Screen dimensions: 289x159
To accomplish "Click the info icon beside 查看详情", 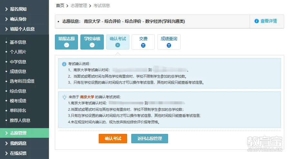I will pyautogui.click(x=256, y=21).
